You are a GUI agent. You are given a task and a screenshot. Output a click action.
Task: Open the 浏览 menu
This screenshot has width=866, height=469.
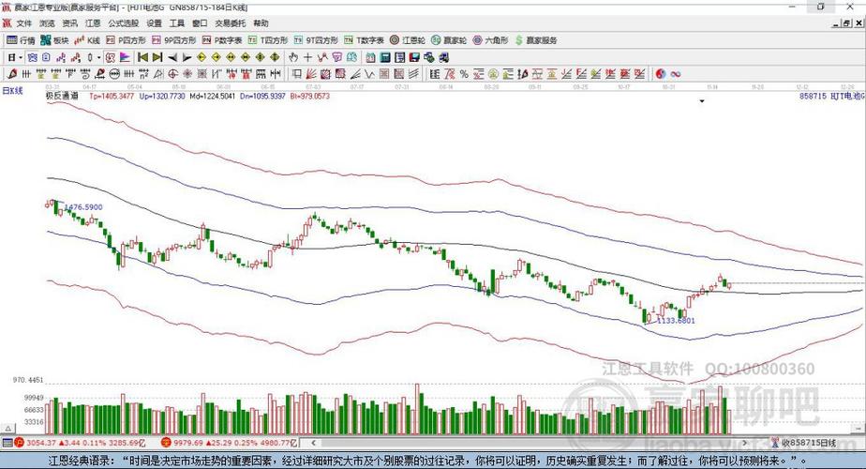tap(47, 23)
